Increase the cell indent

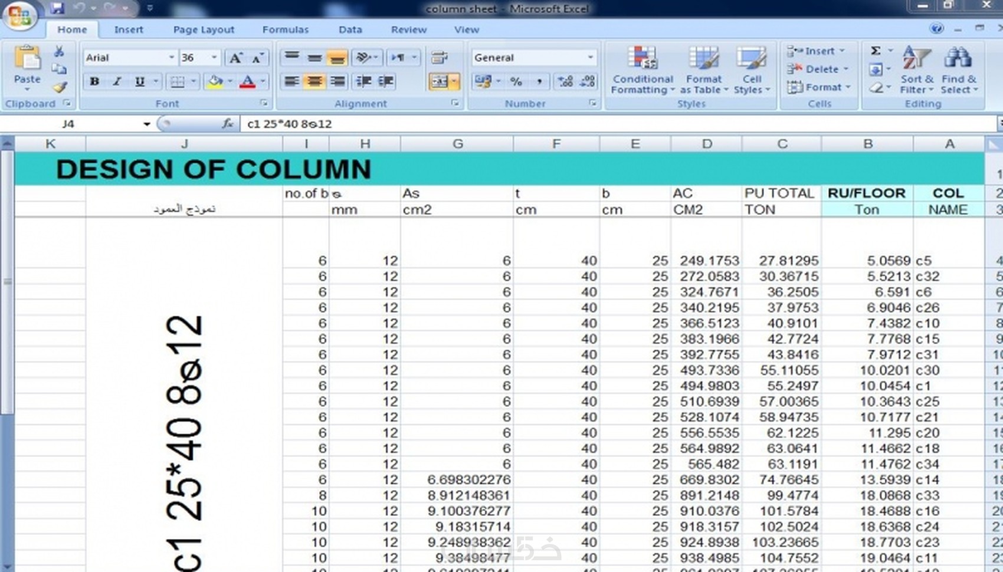[386, 81]
